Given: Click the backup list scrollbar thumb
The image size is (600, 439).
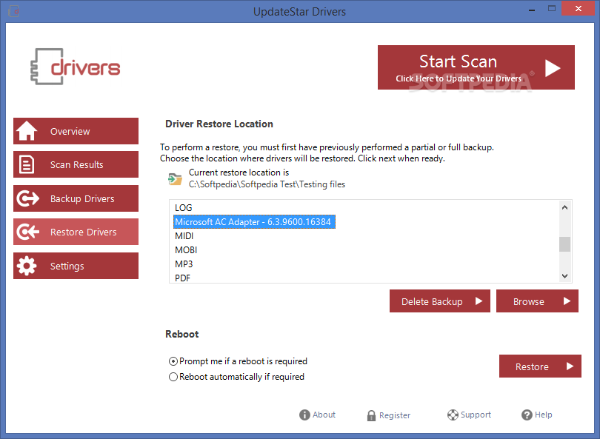Looking at the screenshot, I should pos(564,244).
